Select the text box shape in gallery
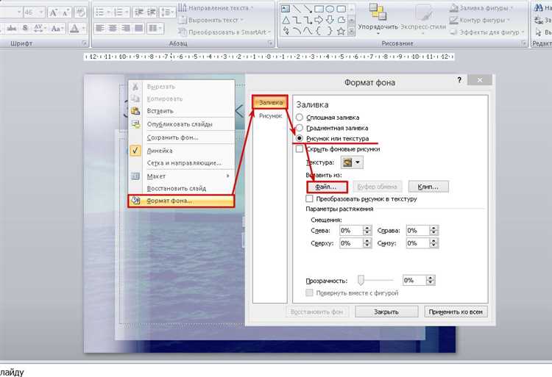Image resolution: width=552 pixels, height=377 pixels. click(286, 9)
